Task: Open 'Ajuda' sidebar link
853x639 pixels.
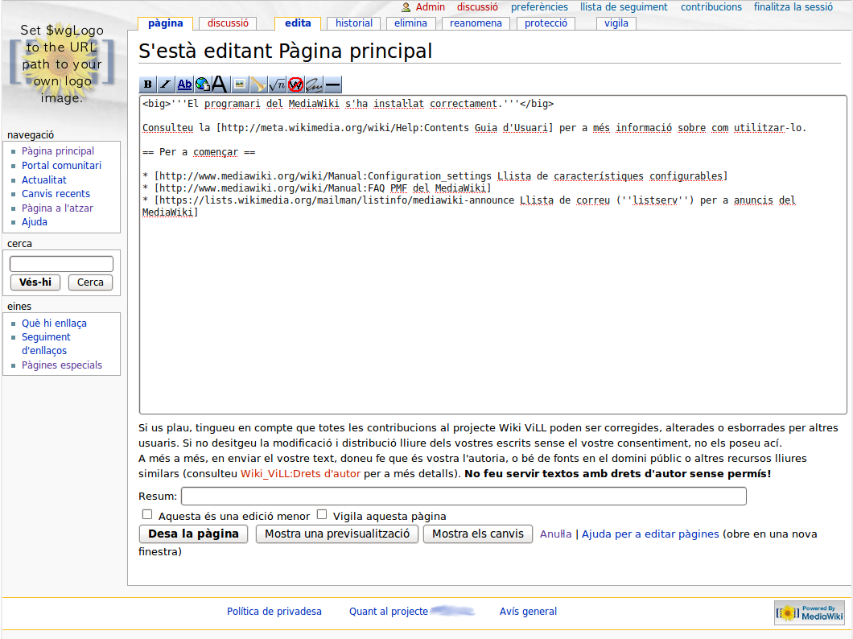Action: tap(35, 222)
